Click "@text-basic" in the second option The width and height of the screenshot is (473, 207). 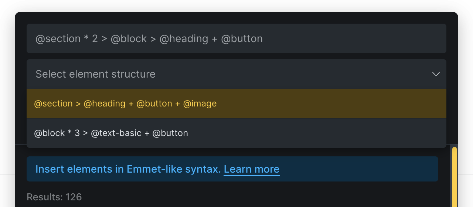116,133
